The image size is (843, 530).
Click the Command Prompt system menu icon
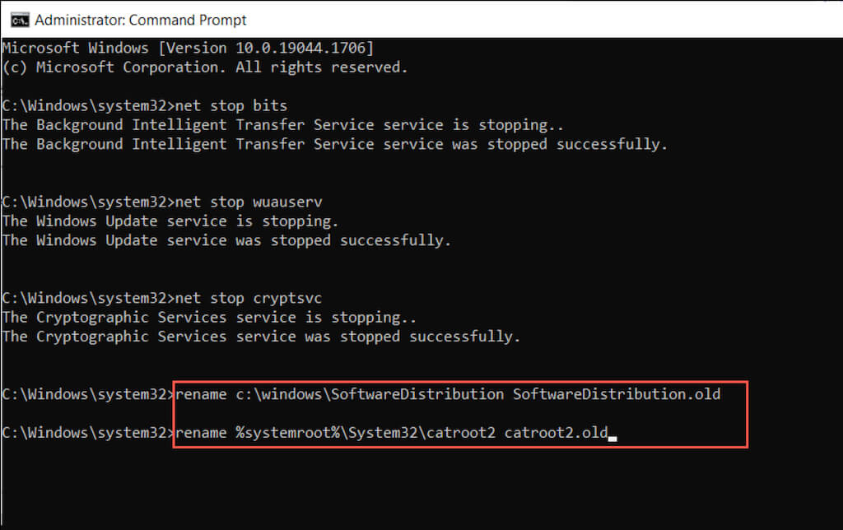pyautogui.click(x=18, y=19)
